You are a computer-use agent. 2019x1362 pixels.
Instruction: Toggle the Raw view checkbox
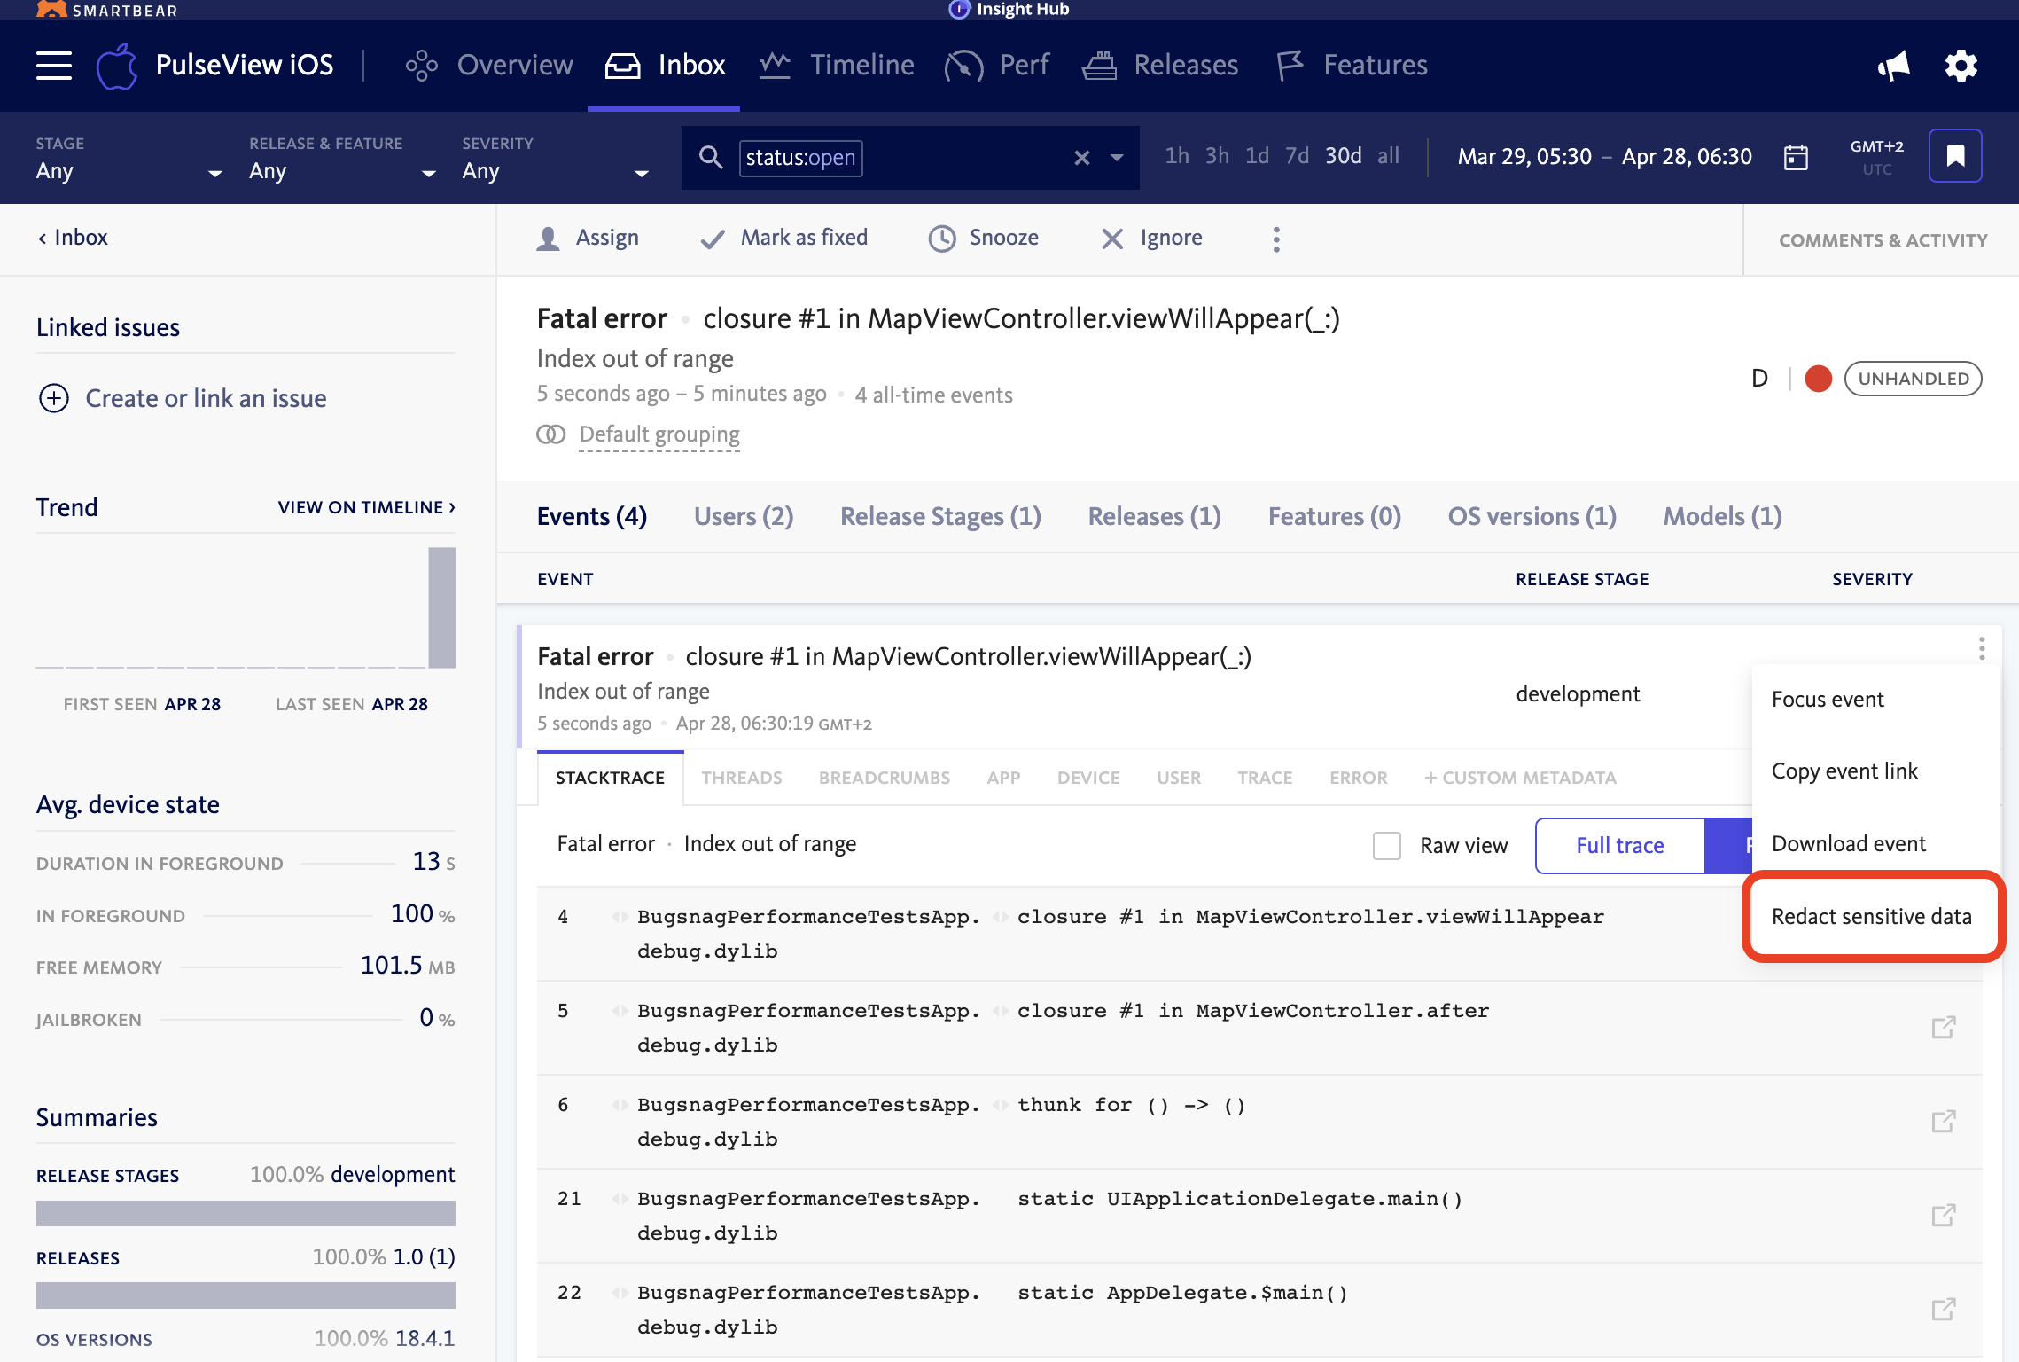point(1387,845)
